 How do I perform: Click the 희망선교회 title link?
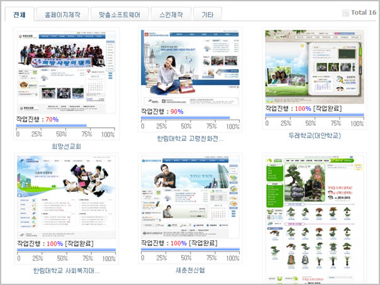[x=67, y=147]
